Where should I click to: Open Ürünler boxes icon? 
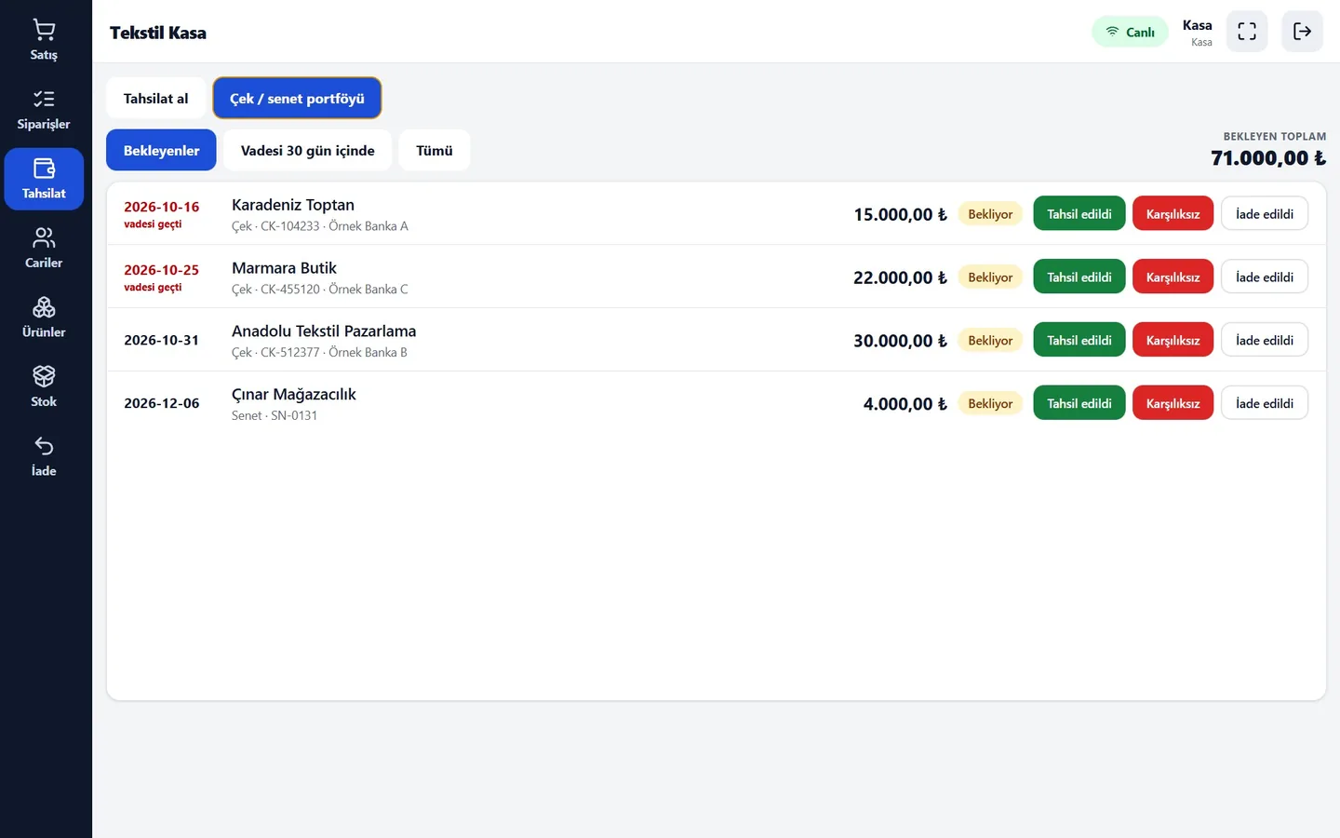tap(44, 307)
